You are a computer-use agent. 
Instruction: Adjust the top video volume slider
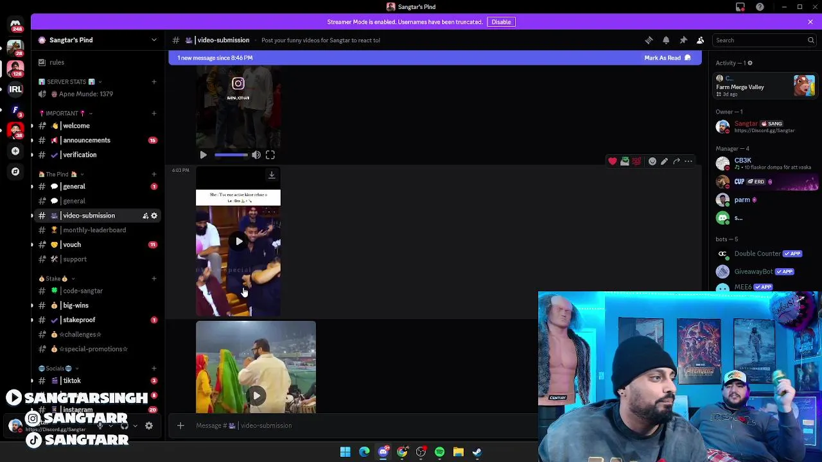pyautogui.click(x=231, y=155)
